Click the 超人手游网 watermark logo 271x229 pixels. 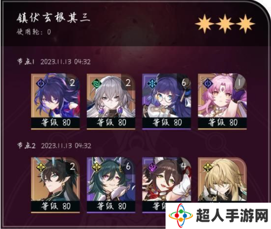218,216
